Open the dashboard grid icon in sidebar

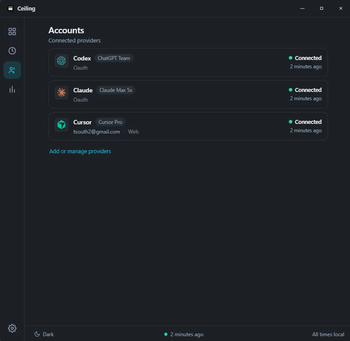click(12, 32)
